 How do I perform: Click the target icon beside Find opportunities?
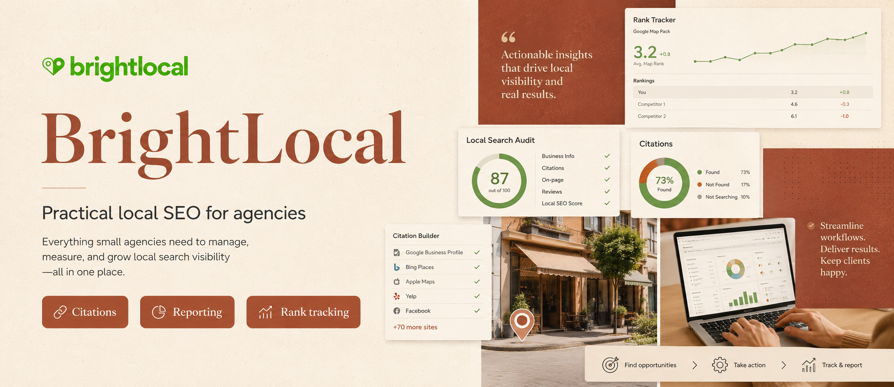tap(610, 365)
